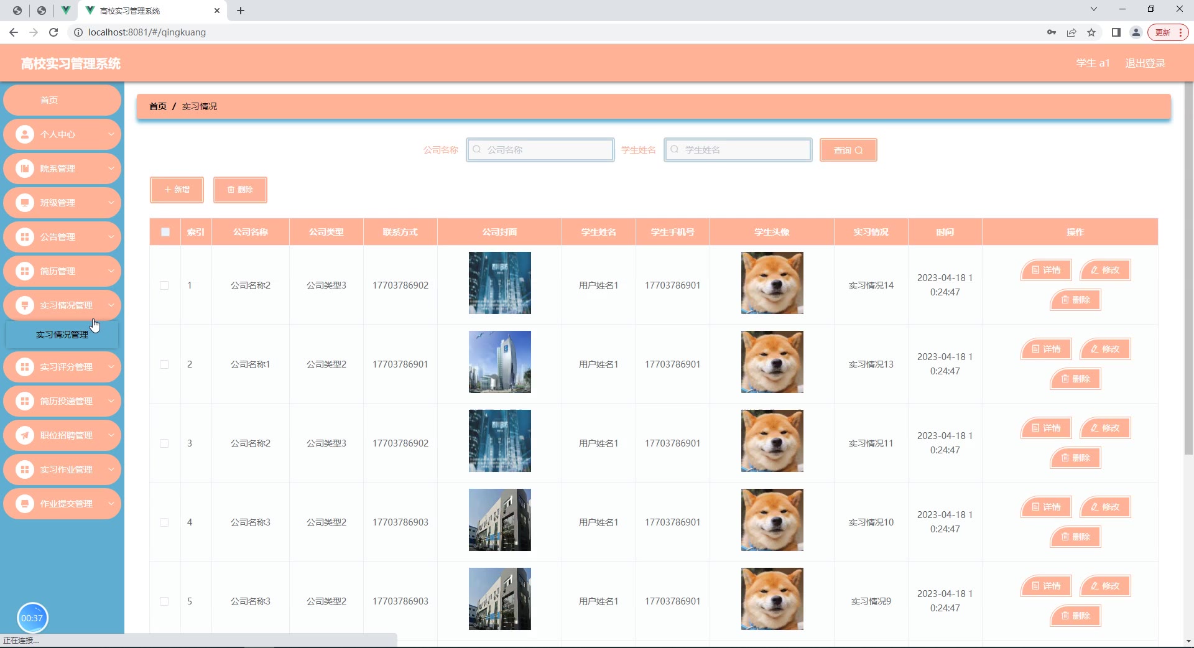Click the 公告管理 sidebar icon

coord(24,237)
